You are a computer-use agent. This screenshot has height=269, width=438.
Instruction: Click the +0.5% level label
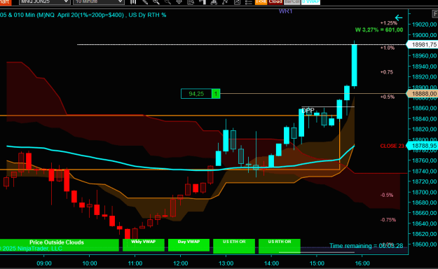click(x=388, y=97)
